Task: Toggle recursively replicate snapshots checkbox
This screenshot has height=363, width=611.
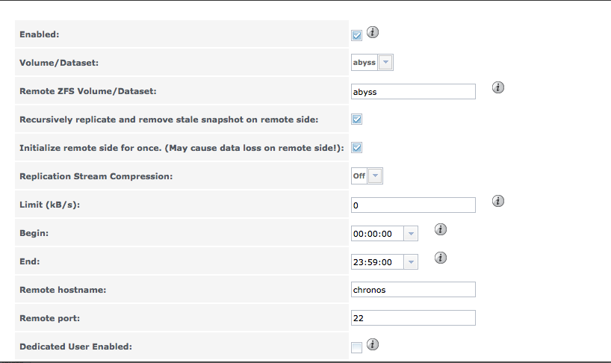Action: pyautogui.click(x=357, y=120)
